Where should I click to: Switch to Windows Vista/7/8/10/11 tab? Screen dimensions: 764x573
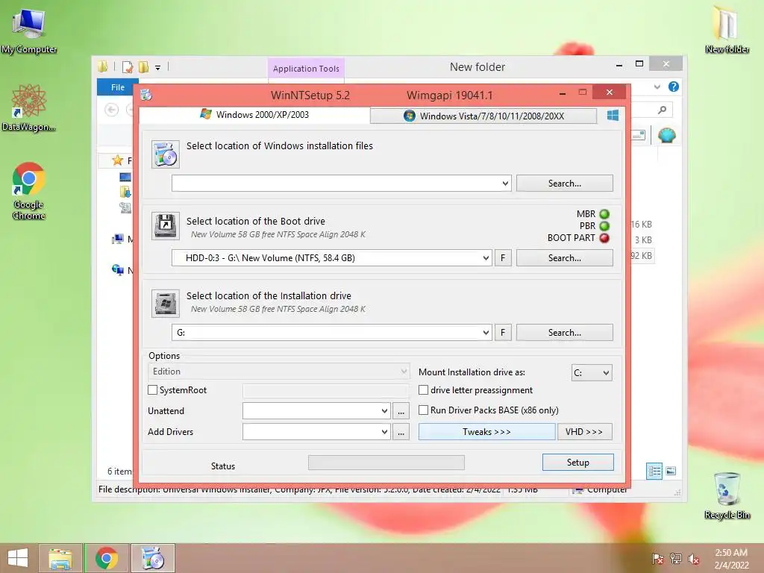point(483,116)
